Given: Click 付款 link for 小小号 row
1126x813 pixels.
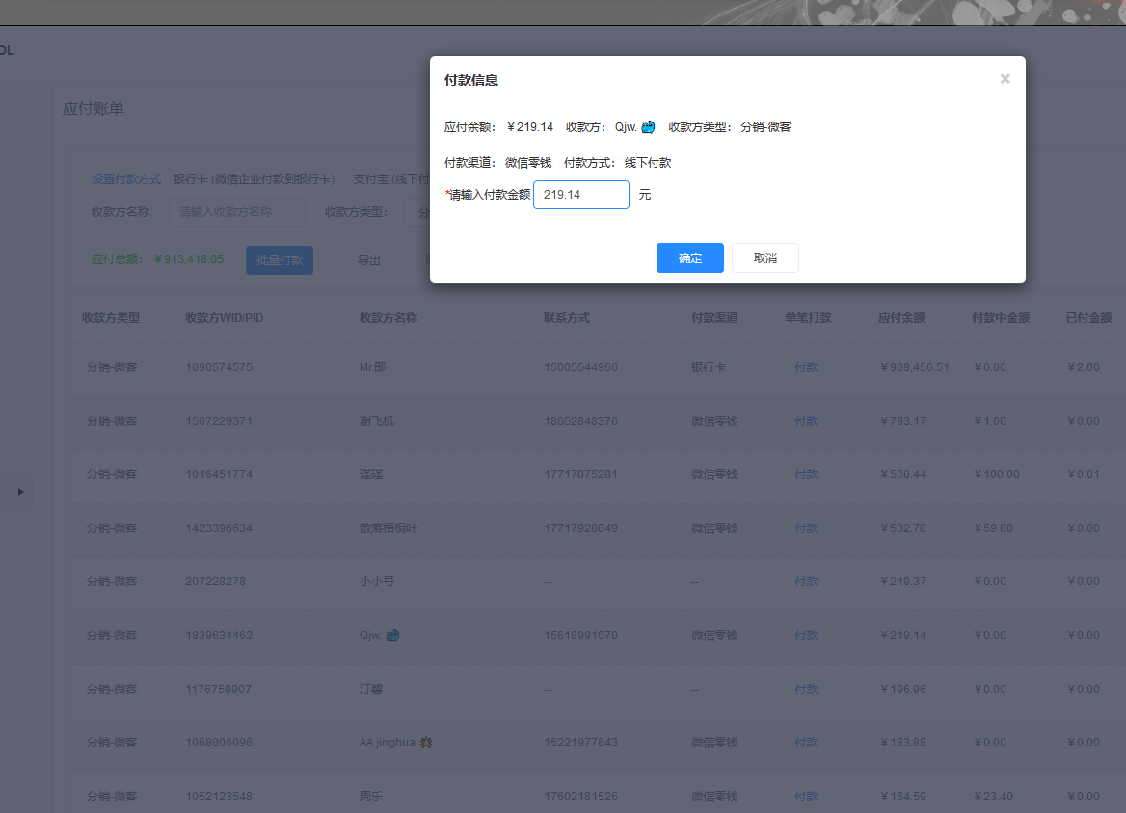Looking at the screenshot, I should 806,582.
